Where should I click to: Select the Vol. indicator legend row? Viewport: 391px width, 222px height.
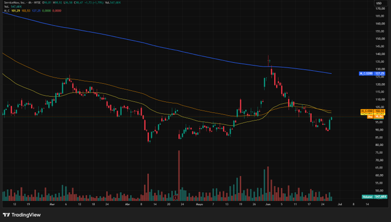[13, 7]
